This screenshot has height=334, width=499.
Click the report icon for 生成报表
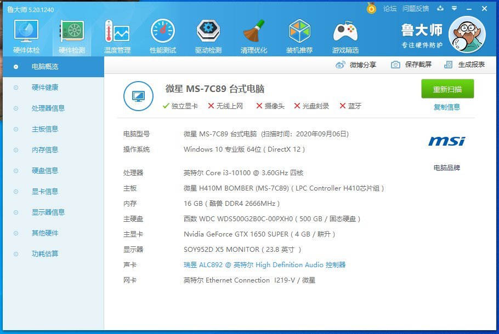(448, 65)
